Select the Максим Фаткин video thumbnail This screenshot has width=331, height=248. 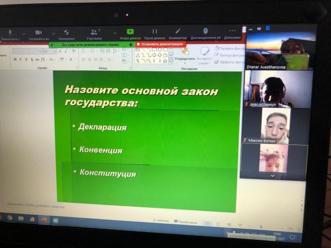(x=274, y=126)
